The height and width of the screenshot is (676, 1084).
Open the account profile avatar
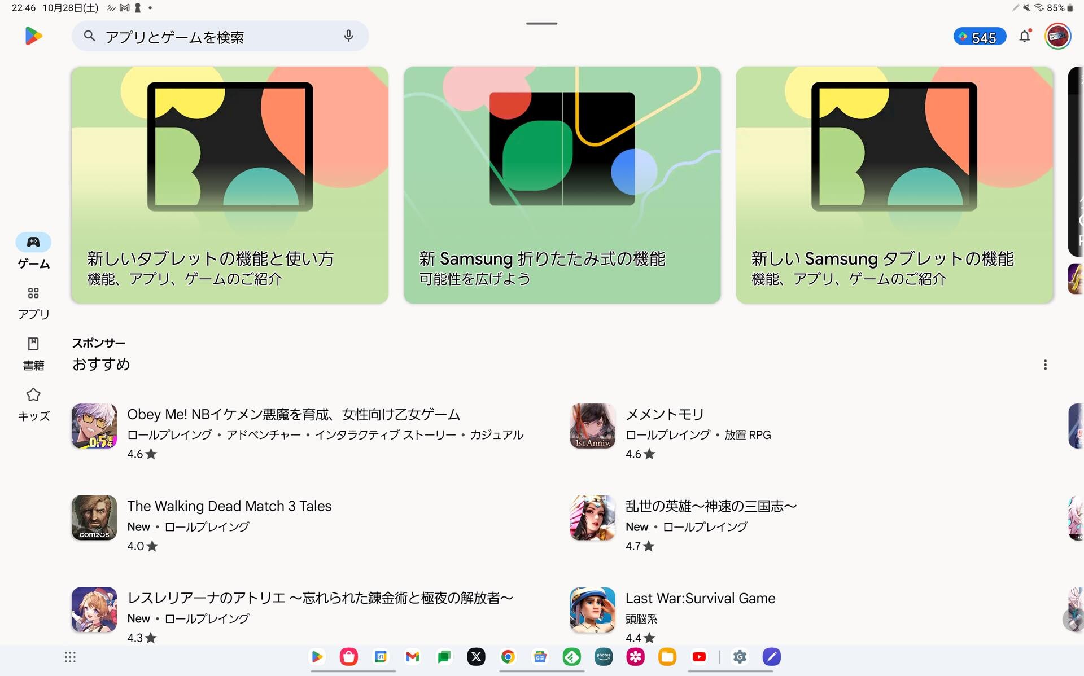tap(1057, 37)
